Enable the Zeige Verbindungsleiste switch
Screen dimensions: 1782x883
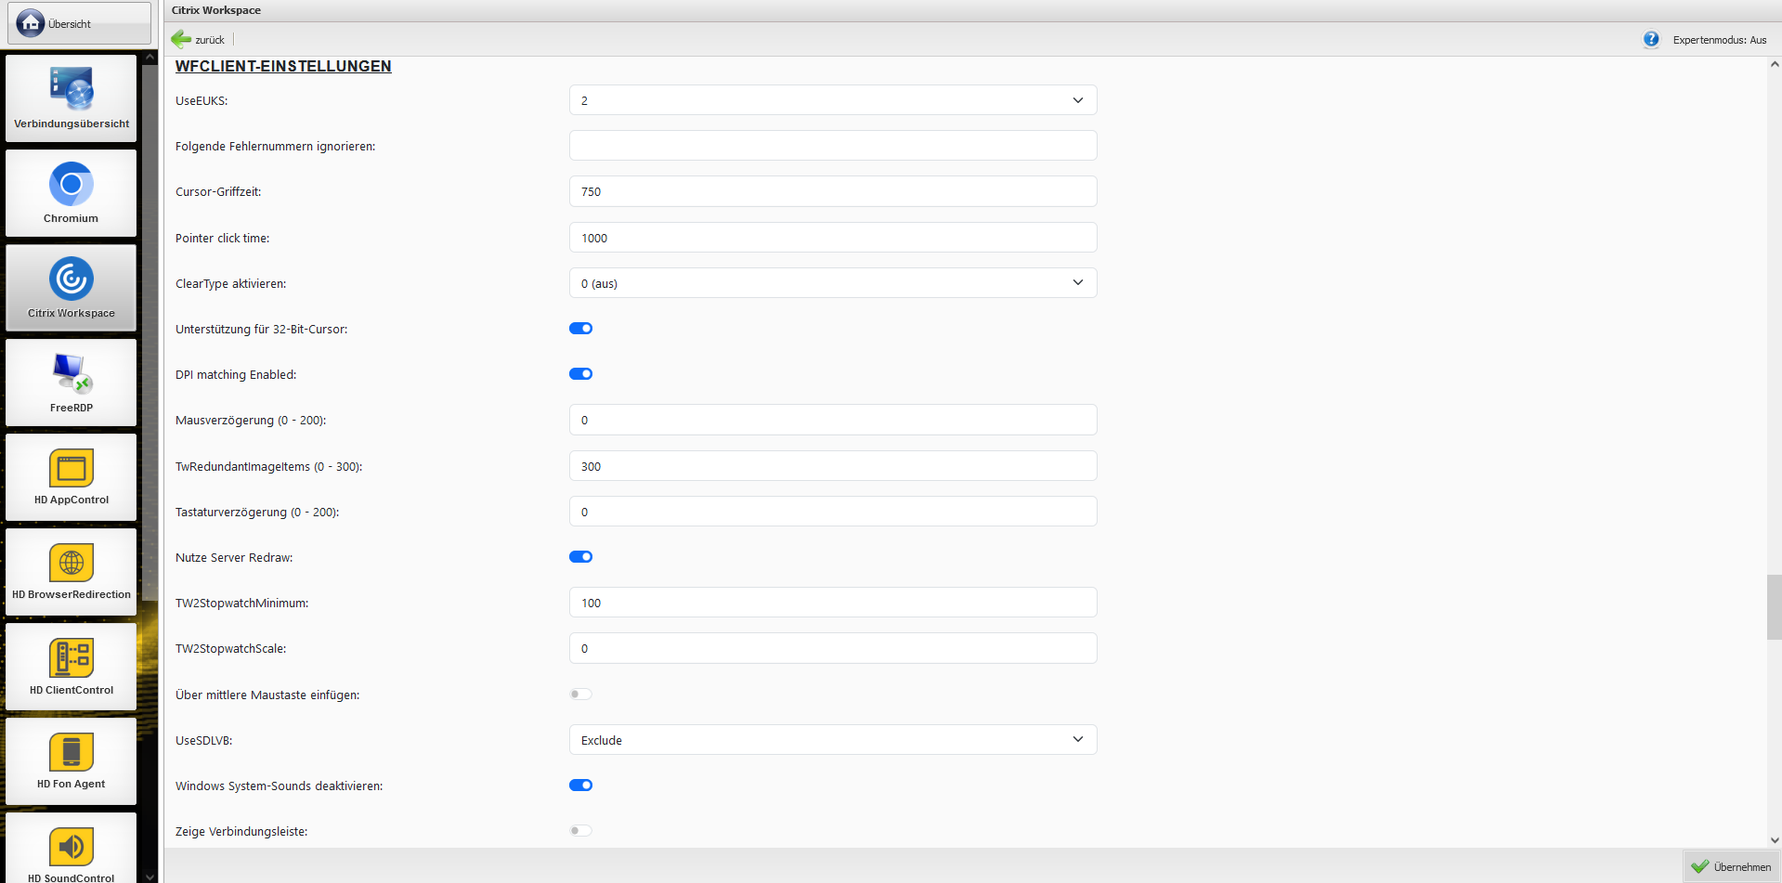pyautogui.click(x=580, y=831)
